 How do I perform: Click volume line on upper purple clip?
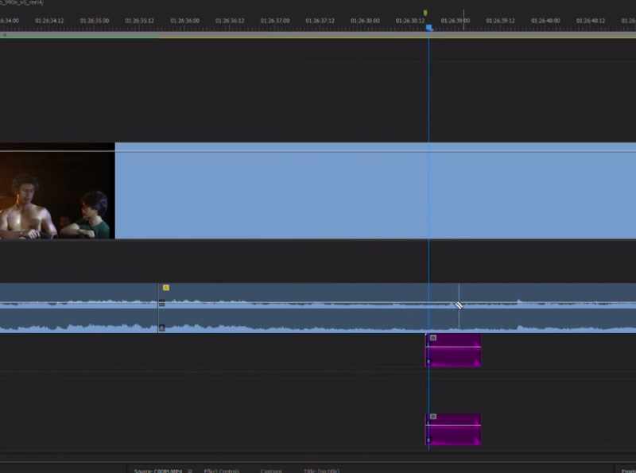coord(453,347)
